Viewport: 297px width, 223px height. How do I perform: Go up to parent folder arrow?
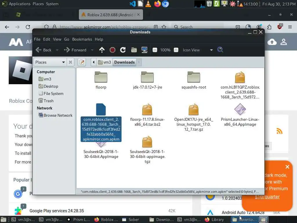point(102,50)
